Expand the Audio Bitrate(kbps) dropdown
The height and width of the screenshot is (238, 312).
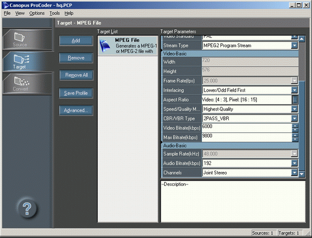coord(294,163)
